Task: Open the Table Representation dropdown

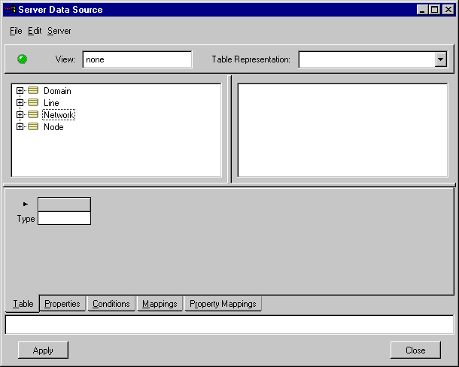Action: point(441,60)
